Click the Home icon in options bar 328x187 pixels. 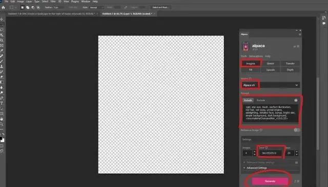(x=3, y=8)
